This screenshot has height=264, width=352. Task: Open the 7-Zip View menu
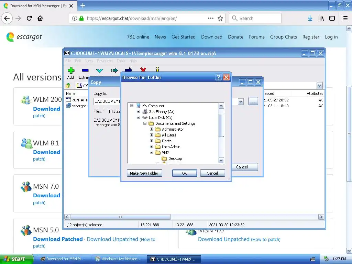[x=89, y=61]
